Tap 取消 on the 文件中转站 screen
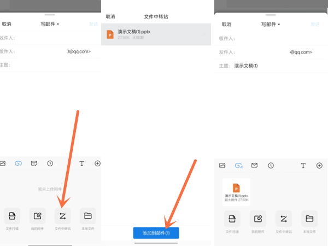Image resolution: width=328 pixels, height=246 pixels. pyautogui.click(x=110, y=17)
